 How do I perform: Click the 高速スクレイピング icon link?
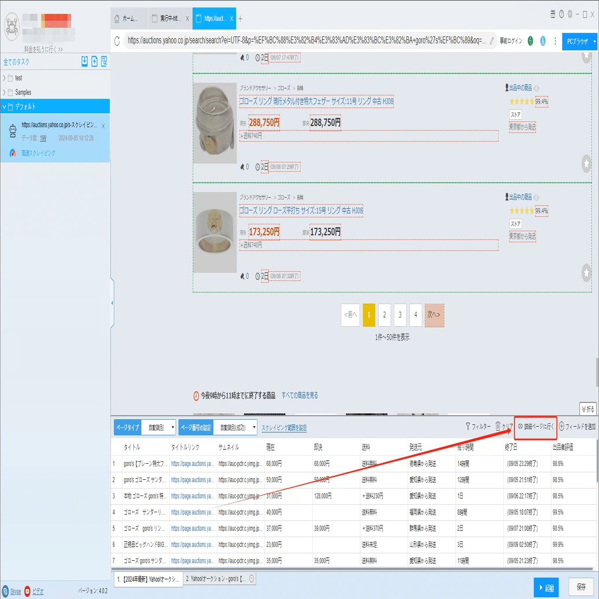(x=13, y=153)
